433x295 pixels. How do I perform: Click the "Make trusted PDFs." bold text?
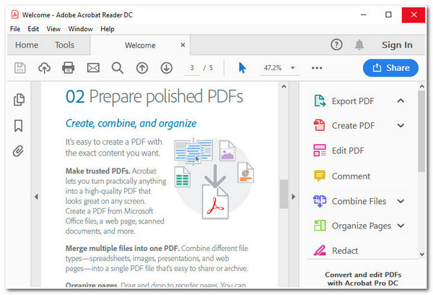pyautogui.click(x=97, y=171)
